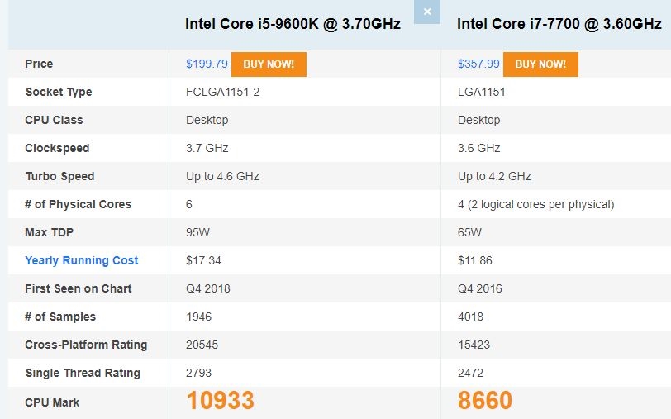Remove the i5-9600K column with X icon

tap(427, 12)
